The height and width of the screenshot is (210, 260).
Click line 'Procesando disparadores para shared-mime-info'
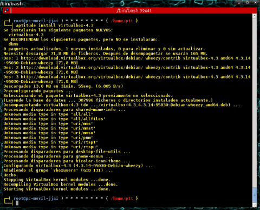pyautogui.click(x=64, y=110)
